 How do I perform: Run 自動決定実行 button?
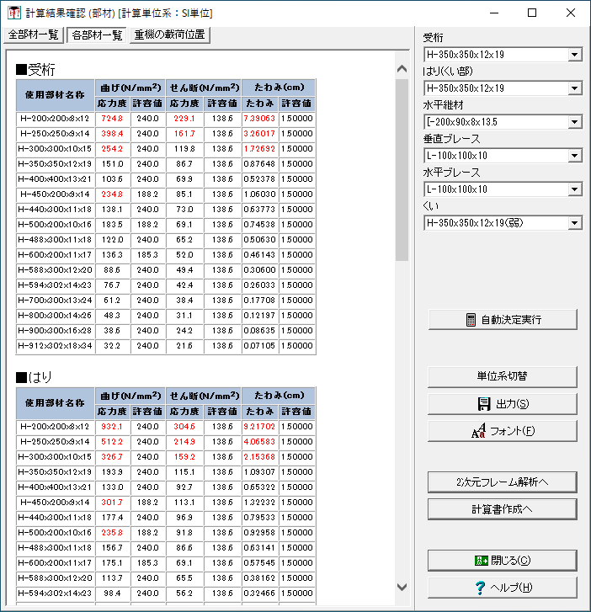503,320
